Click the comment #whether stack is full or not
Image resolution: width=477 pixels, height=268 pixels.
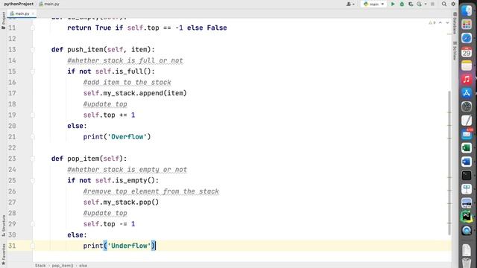point(125,60)
